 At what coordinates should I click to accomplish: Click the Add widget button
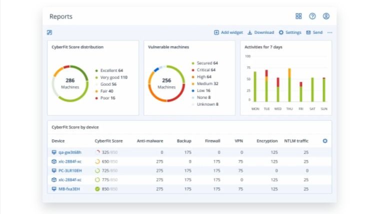tap(228, 32)
